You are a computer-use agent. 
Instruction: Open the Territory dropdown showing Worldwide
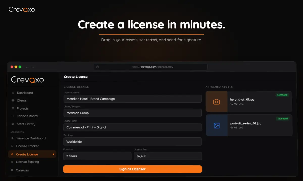point(133,142)
